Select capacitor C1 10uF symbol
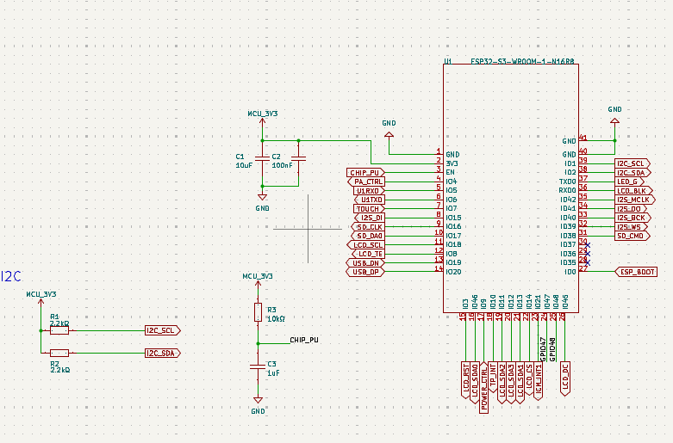 pos(262,161)
